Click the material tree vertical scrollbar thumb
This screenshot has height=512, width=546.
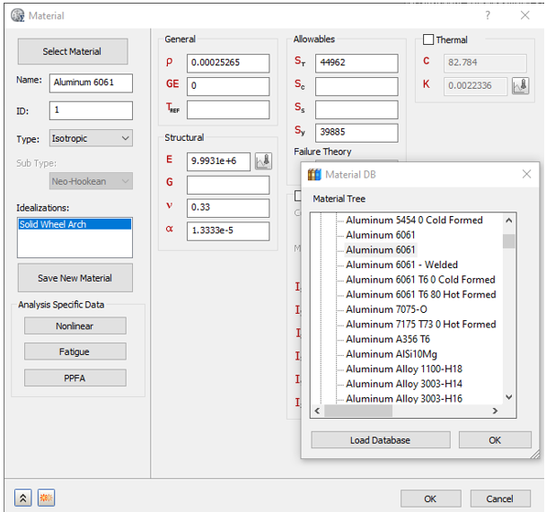pos(509,241)
